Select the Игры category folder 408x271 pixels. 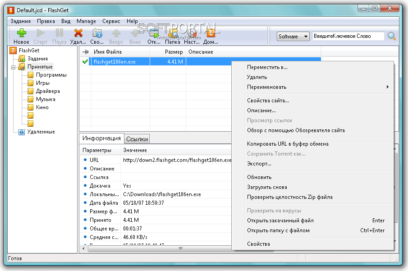[x=43, y=83]
